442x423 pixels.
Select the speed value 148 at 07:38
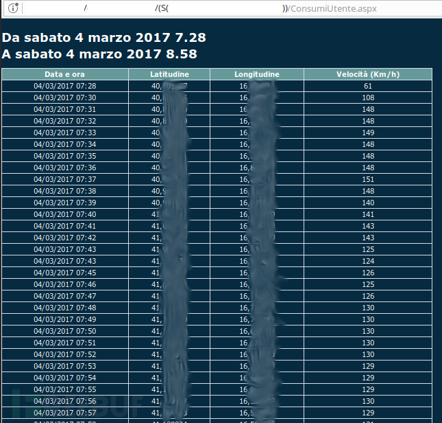[x=368, y=191]
